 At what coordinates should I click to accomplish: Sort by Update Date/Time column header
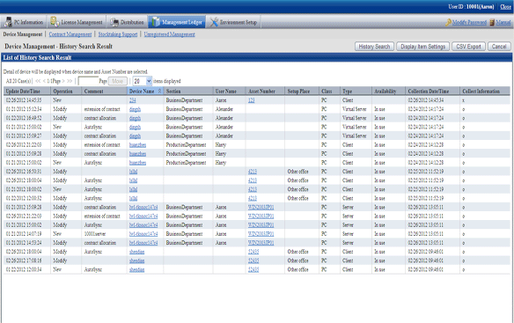[23, 92]
